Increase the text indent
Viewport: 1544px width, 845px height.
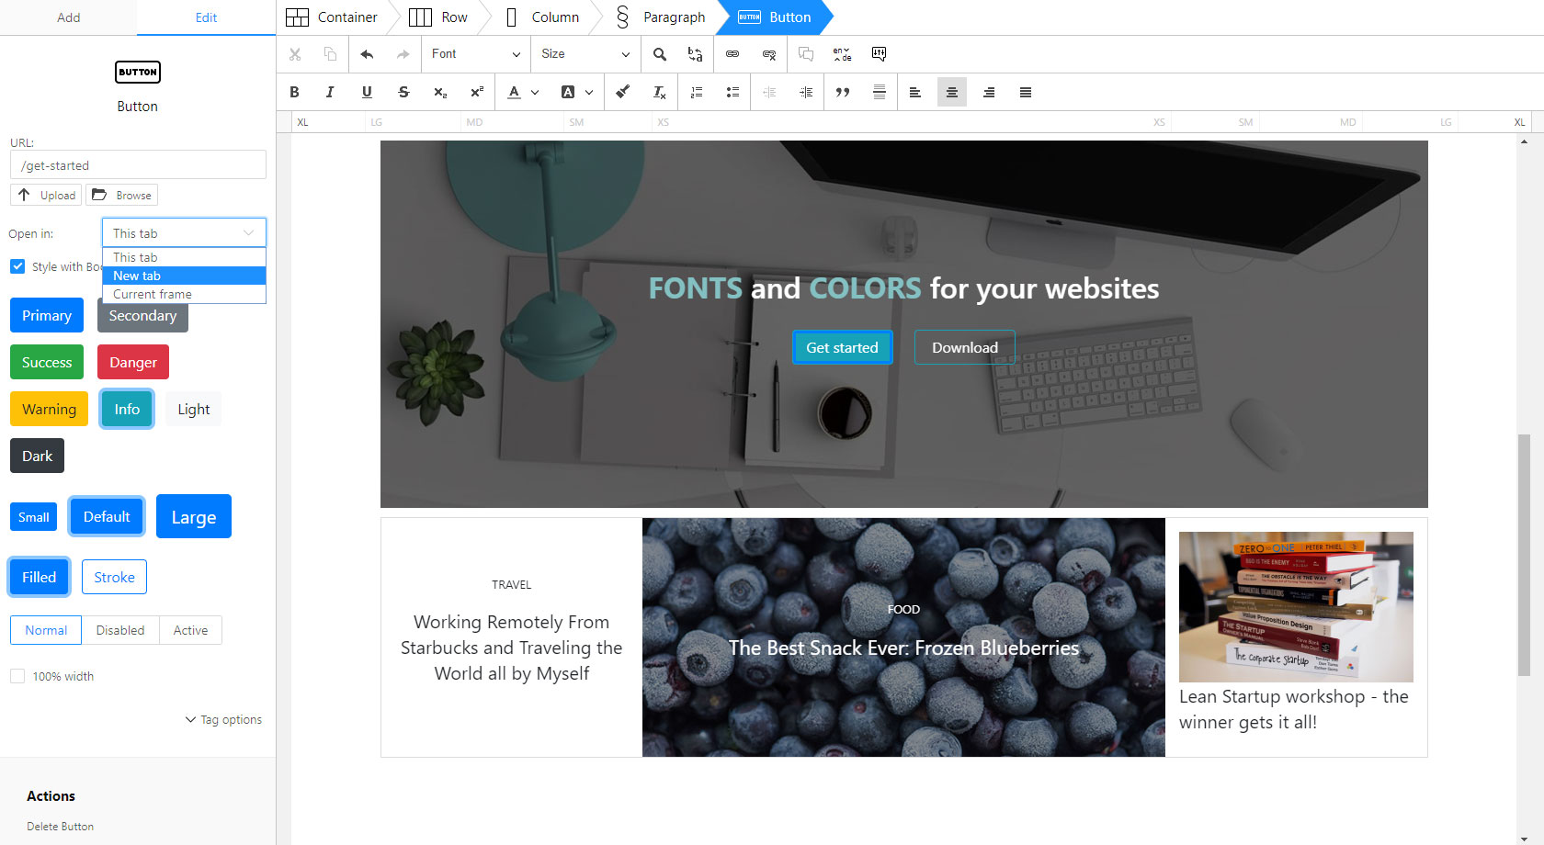pos(806,92)
